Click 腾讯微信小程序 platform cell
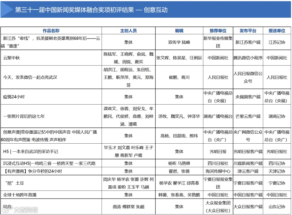Viewport: 292px width, 215px height. pyautogui.click(x=248, y=58)
